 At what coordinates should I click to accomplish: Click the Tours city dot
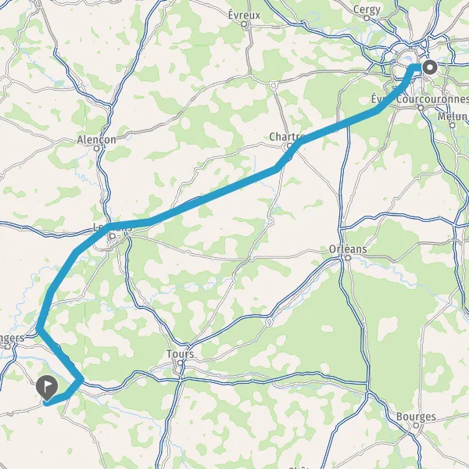[180, 363]
